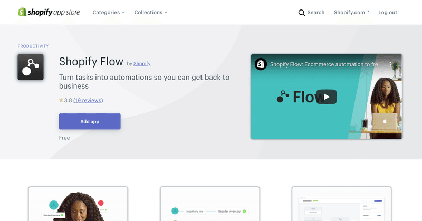The image size is (422, 221).
Task: Click the Shopify channel avatar in video
Action: 261,64
